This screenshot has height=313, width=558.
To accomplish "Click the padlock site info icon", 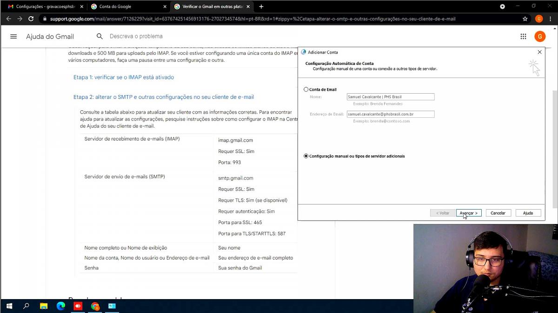I will click(x=45, y=19).
